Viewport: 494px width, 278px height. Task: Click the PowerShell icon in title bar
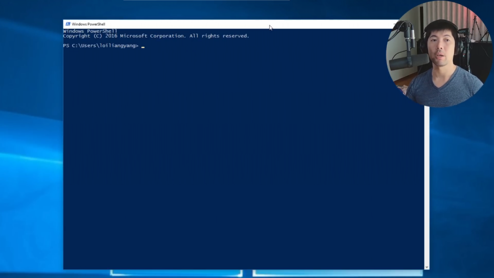point(68,24)
